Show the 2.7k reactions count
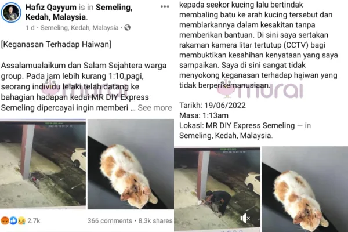Image resolution: width=348 pixels, height=232 pixels. [x=34, y=220]
